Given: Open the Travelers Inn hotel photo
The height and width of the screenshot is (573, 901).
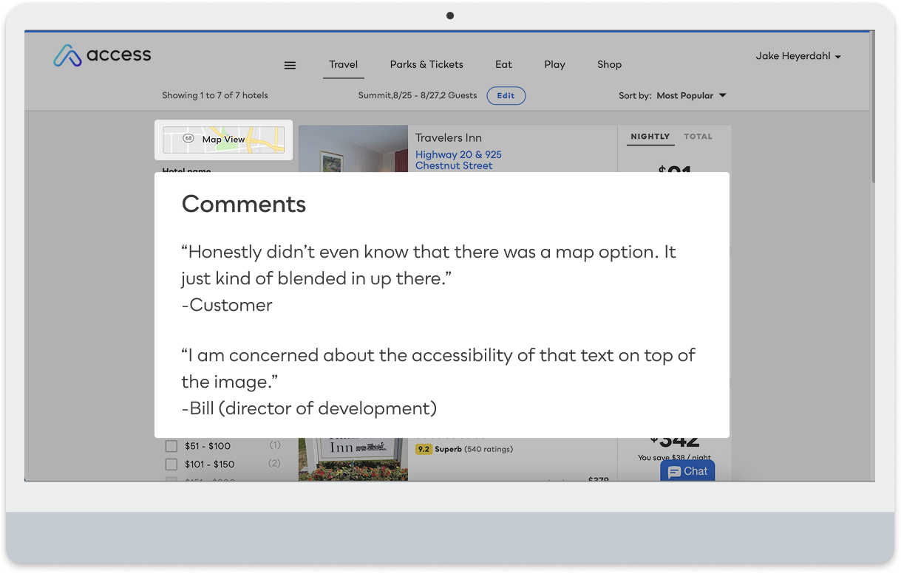Looking at the screenshot, I should [353, 148].
